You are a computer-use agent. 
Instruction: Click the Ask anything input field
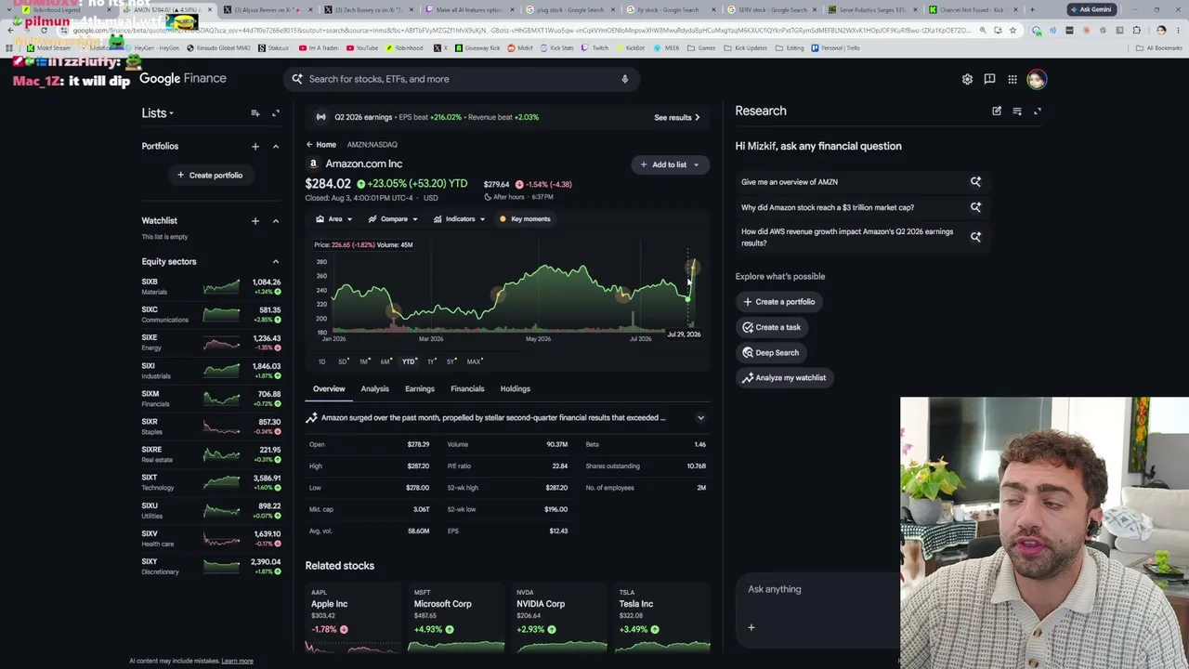tap(817, 589)
